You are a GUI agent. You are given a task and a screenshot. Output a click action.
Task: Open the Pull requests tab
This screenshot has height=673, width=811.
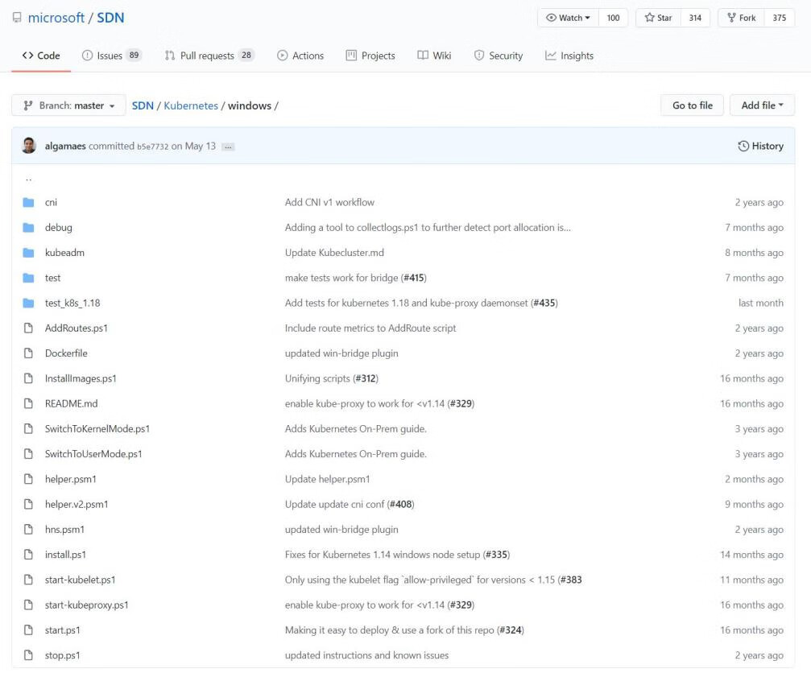209,56
